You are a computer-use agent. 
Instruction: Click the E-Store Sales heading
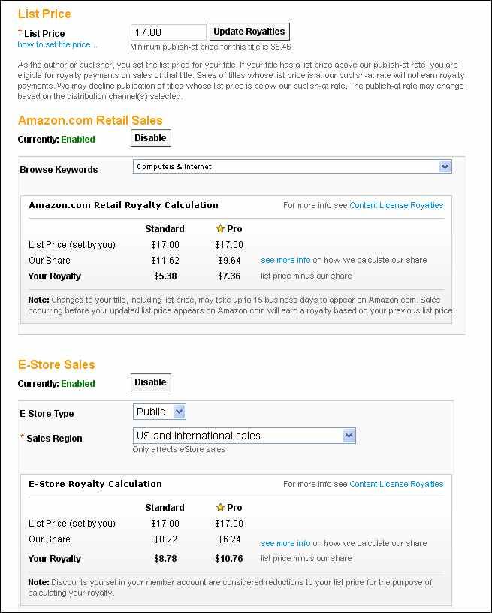coord(56,364)
